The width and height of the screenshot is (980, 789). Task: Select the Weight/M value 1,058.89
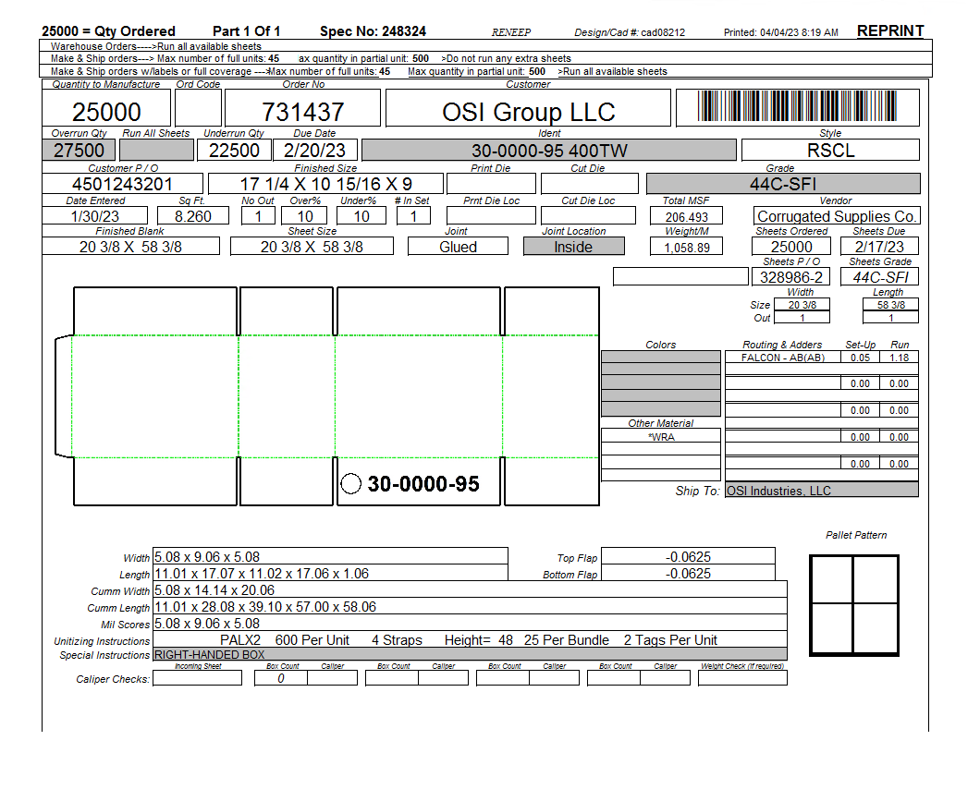(686, 247)
